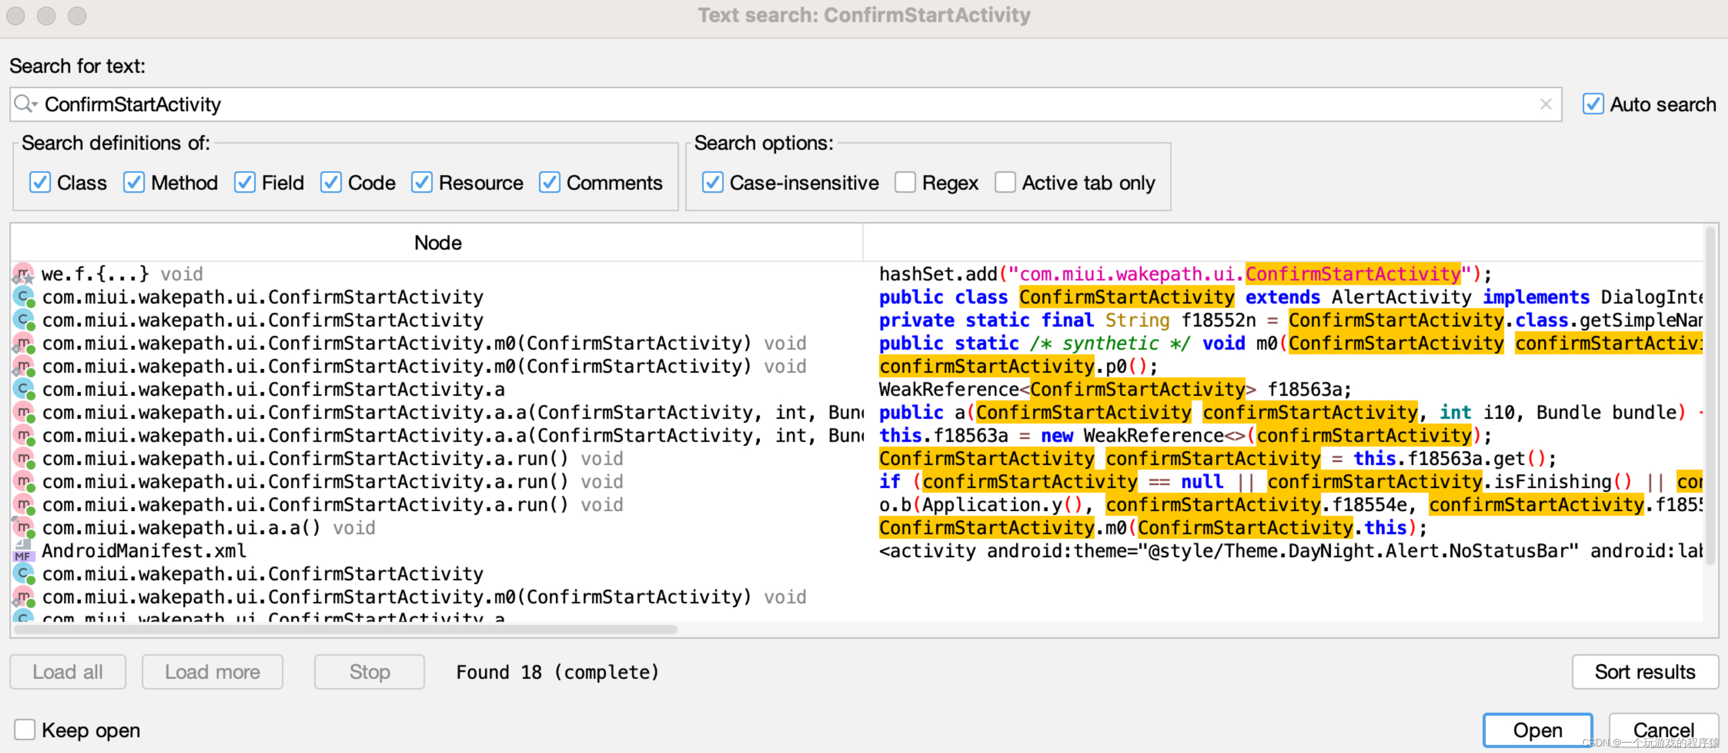
Task: Click the search magnifier history dropdown icon
Action: [x=26, y=104]
